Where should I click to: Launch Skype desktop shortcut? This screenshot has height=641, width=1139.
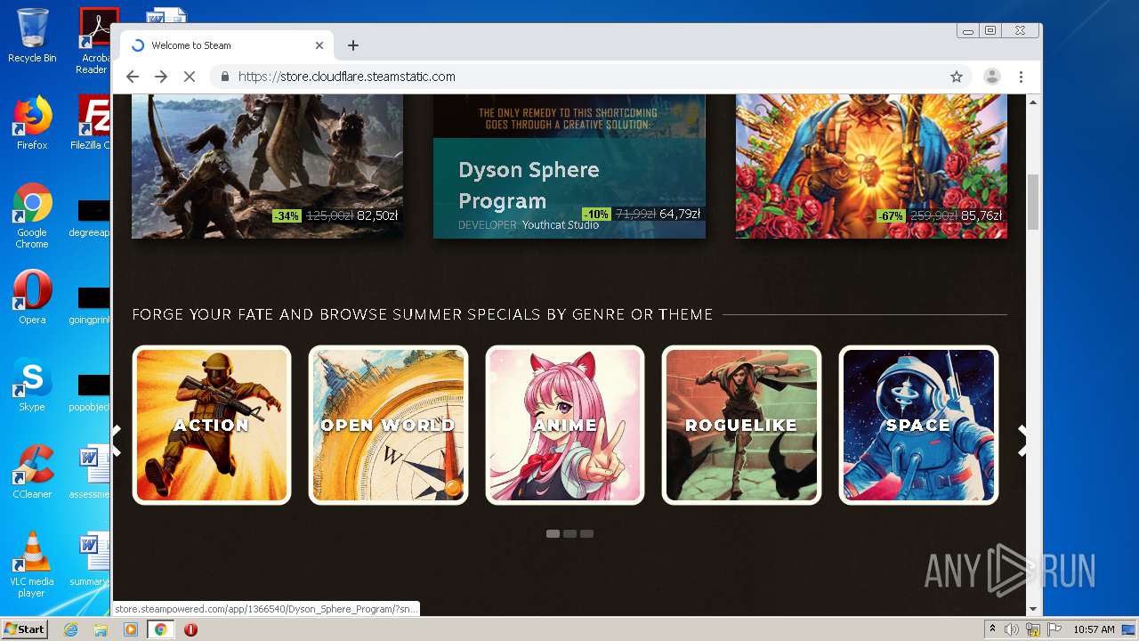click(x=32, y=385)
